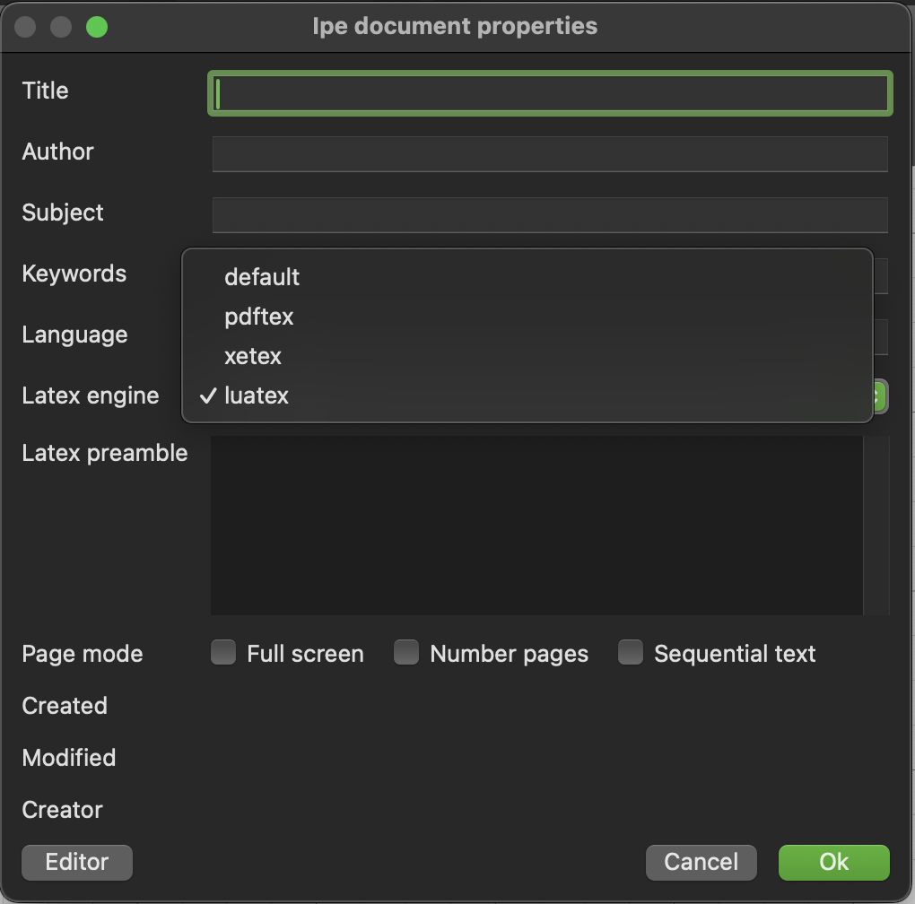915x904 pixels.
Task: Click the Latex preamble text area
Action: 536,525
